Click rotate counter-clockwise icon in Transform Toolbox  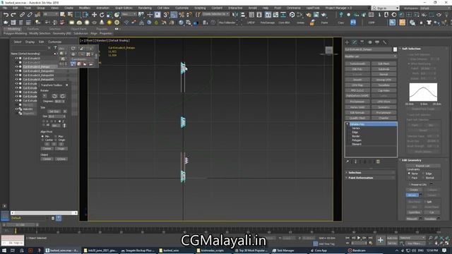tap(54, 96)
